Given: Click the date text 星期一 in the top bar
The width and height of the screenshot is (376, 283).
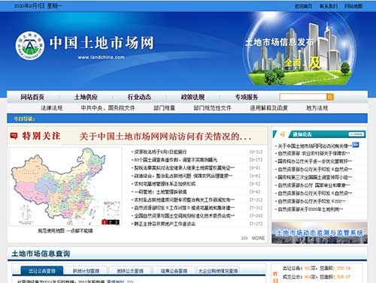Looking at the screenshot, I should coord(54,6).
